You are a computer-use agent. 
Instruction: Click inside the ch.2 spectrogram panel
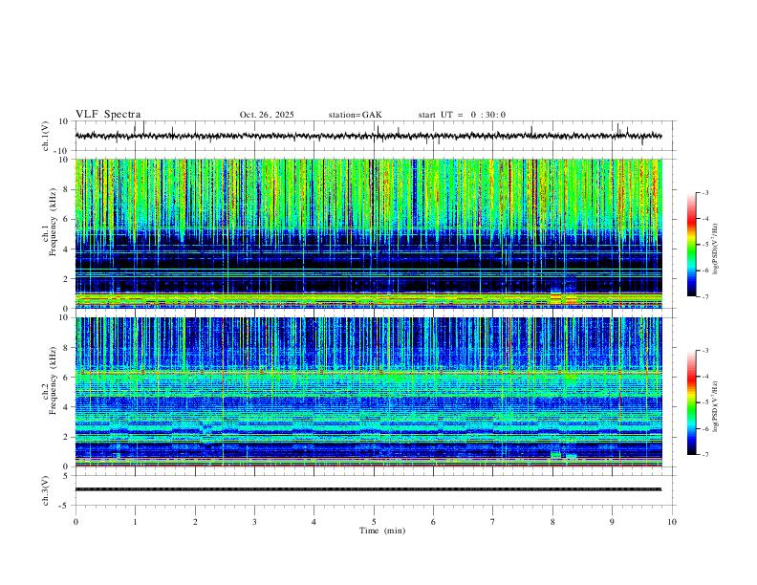[x=368, y=392]
